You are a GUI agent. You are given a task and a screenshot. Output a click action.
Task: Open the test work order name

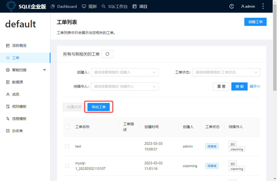[78, 146]
